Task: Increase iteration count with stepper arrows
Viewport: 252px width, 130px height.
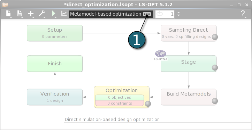Action: tap(178, 13)
